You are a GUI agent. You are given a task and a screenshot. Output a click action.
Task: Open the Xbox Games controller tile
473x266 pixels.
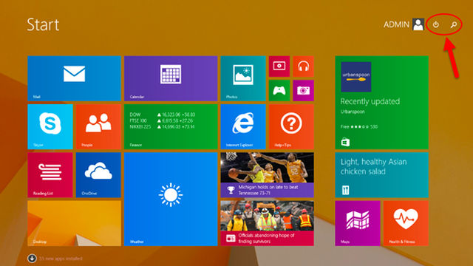click(279, 90)
